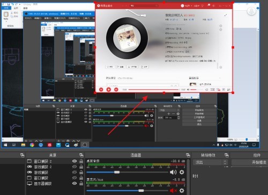
Task: Click 工作室模式 in the previewed OBS controls
Action: pos(199,117)
